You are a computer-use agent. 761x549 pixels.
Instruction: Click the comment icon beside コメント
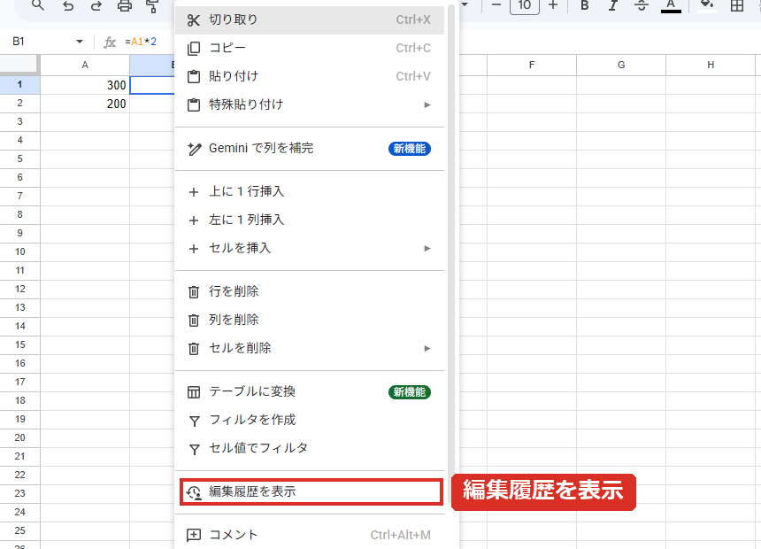(x=194, y=536)
